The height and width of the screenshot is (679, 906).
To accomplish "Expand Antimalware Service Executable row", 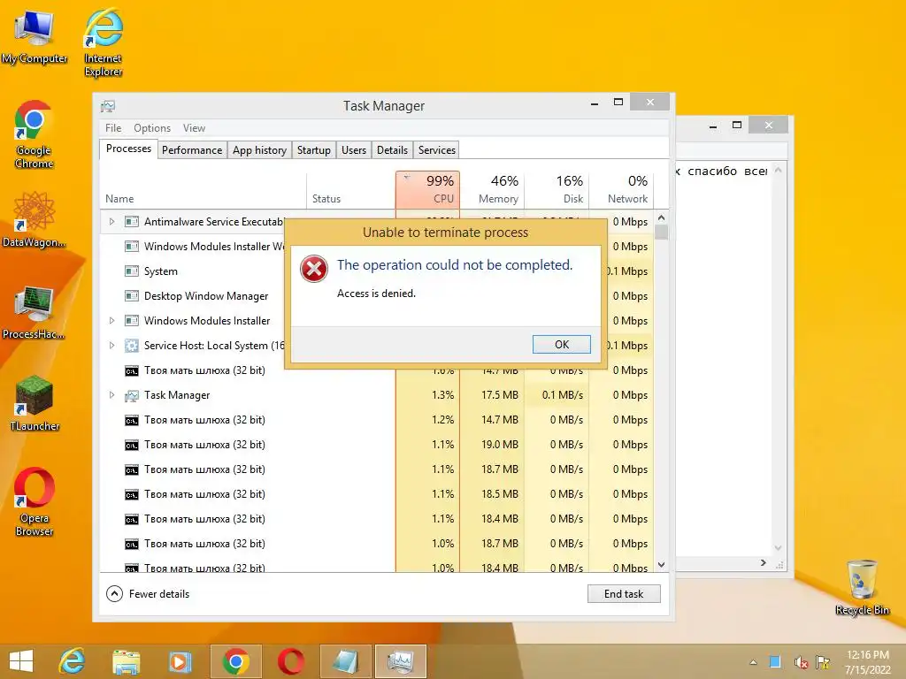I will (x=111, y=222).
